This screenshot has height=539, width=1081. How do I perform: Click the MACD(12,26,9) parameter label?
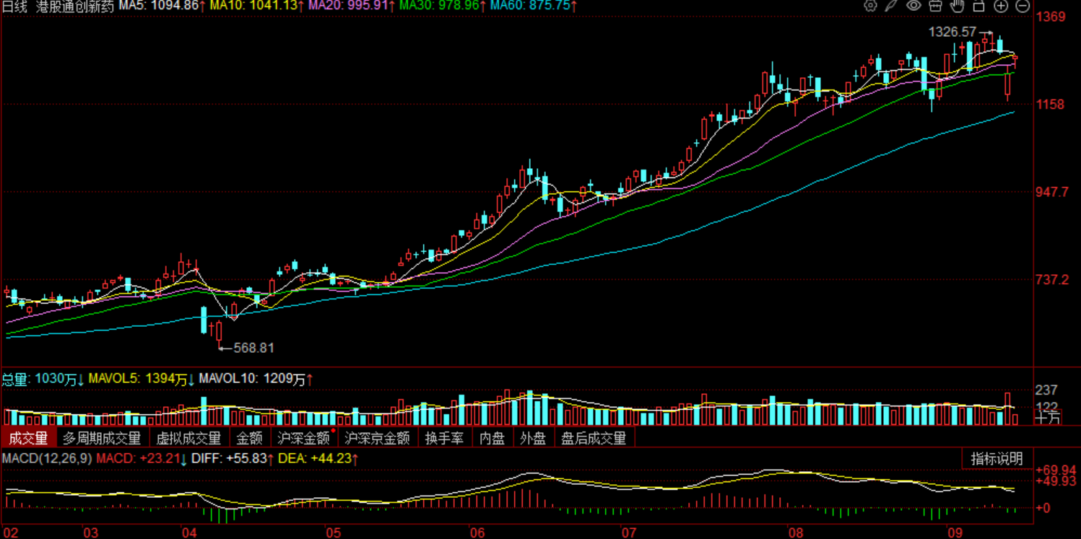point(47,458)
